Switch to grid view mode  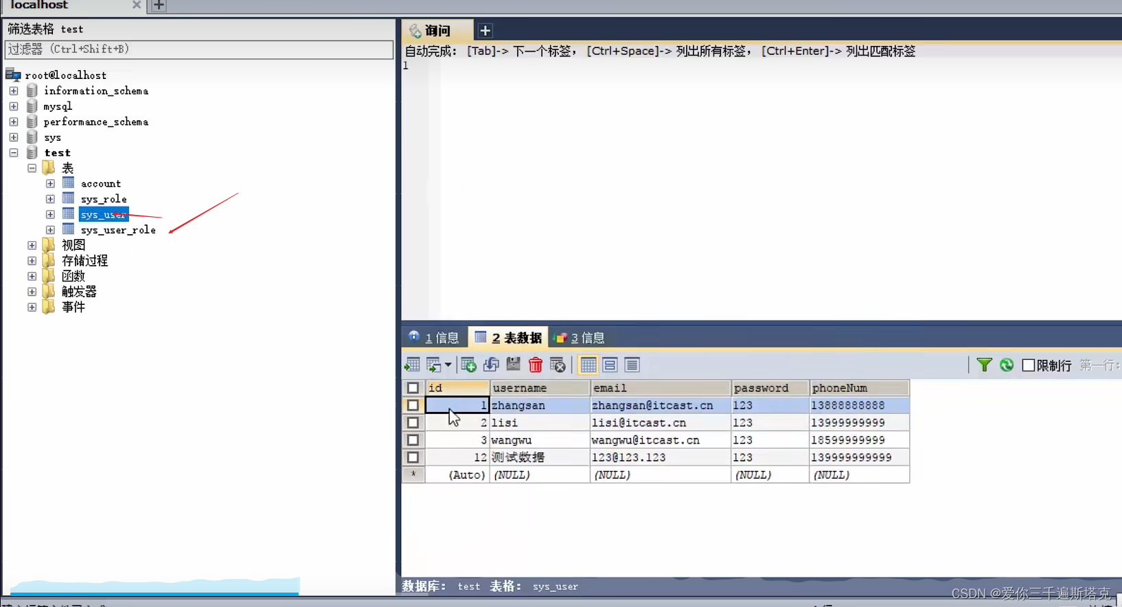pos(588,365)
